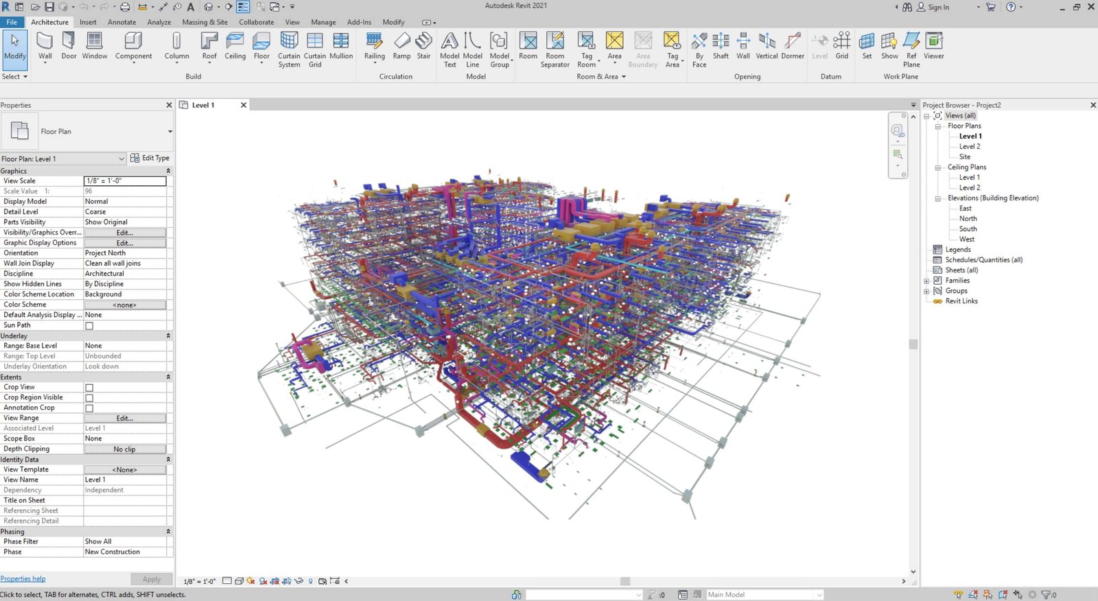Open the Annotate ribbon tab
This screenshot has width=1098, height=601.
click(x=121, y=22)
